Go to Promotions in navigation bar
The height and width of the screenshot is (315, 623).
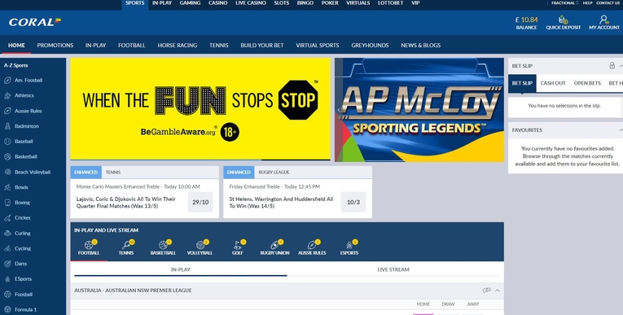[55, 46]
